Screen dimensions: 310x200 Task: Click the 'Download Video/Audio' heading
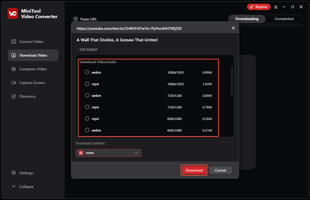[x=98, y=62]
